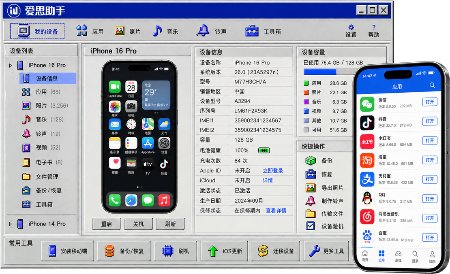Tap 首页 tab in phone bottom bar

(x=365, y=256)
